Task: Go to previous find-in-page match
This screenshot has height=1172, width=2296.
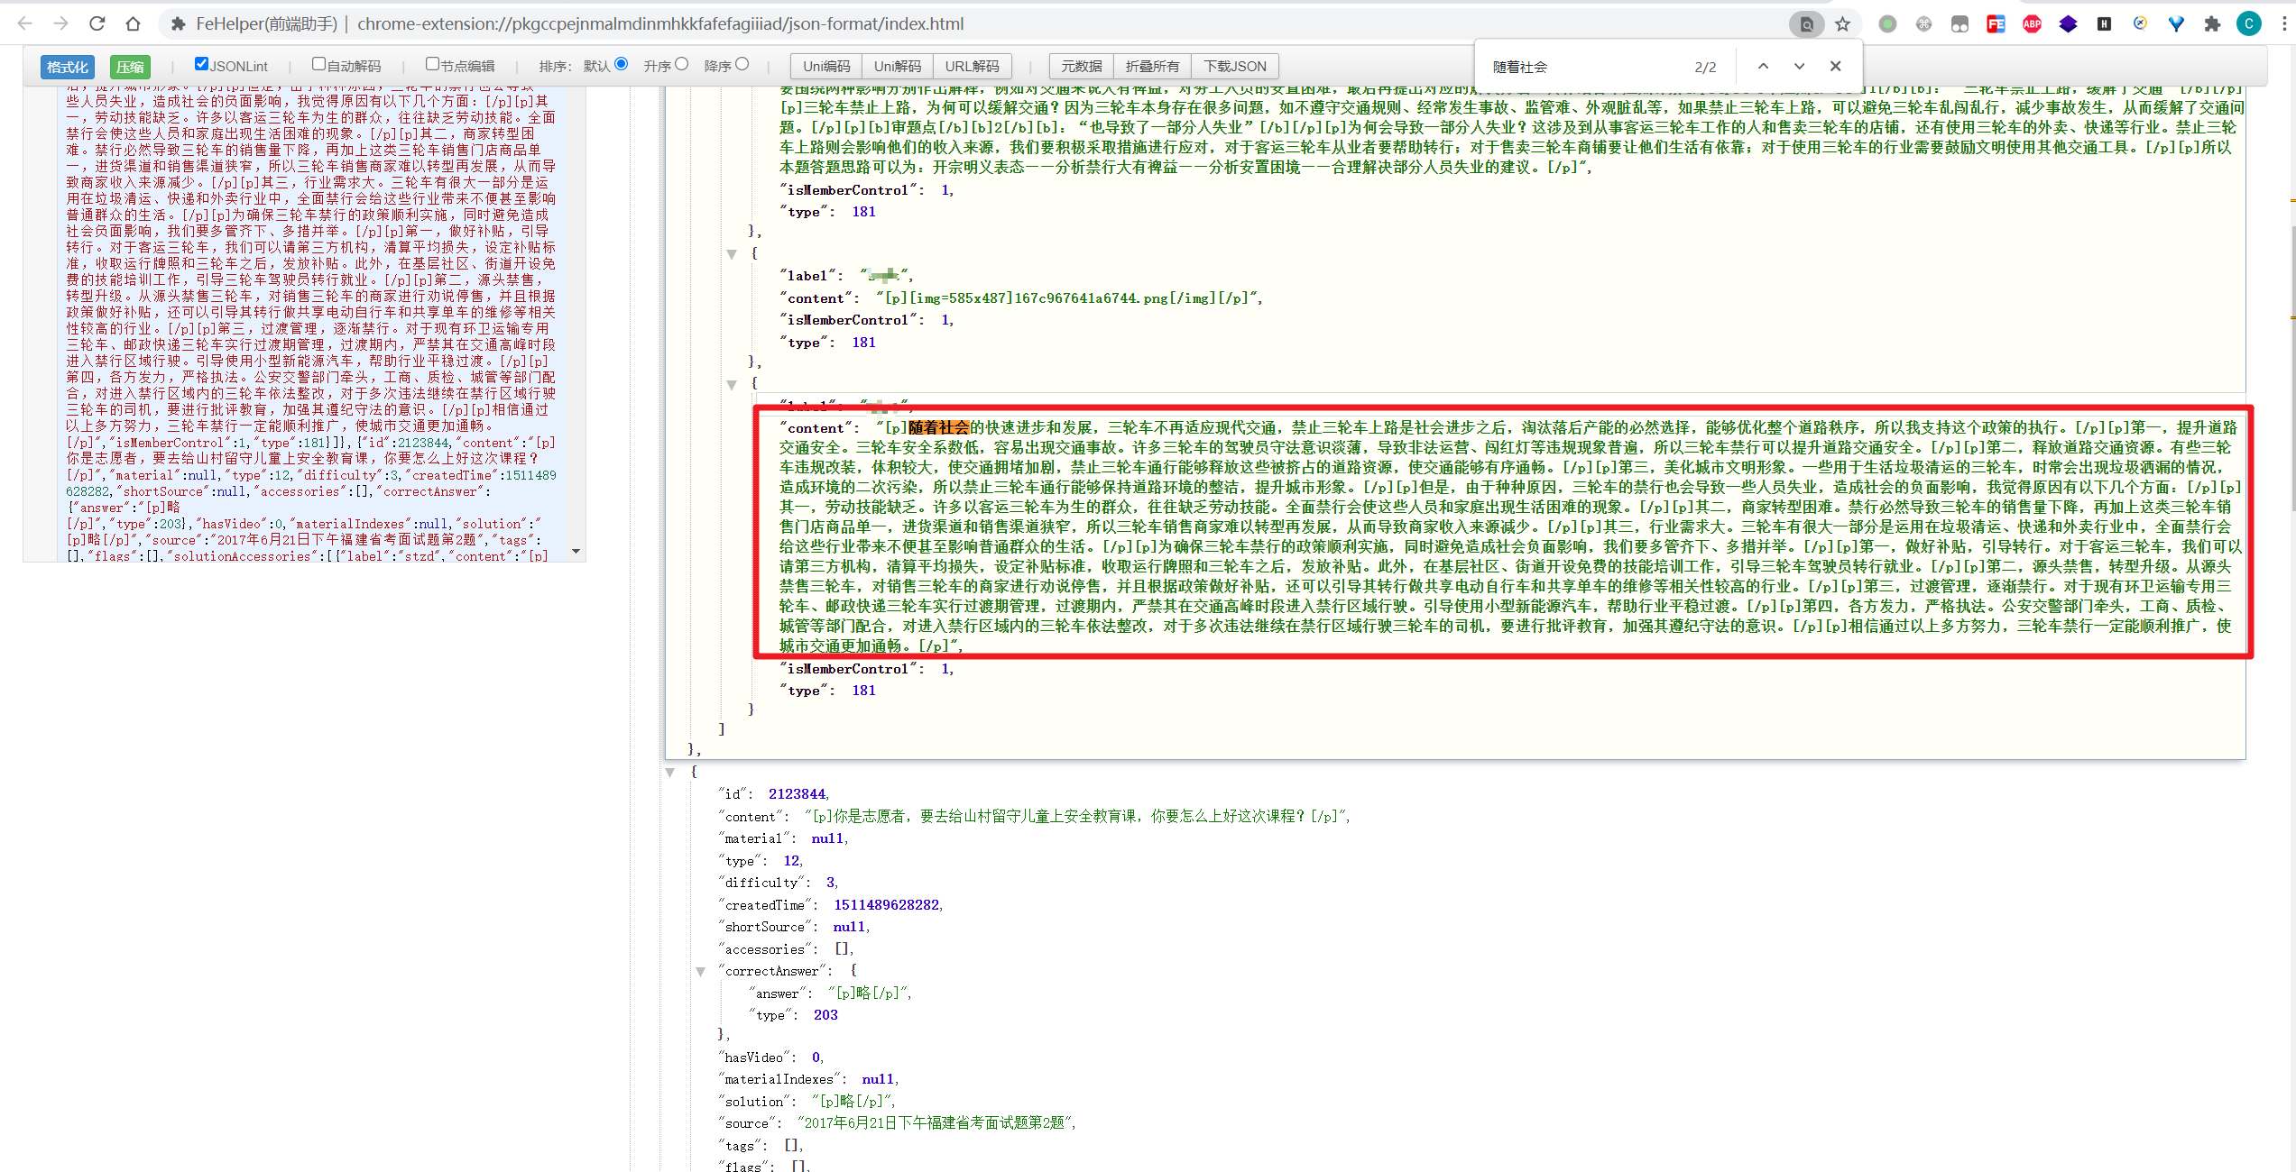Action: tap(1763, 66)
